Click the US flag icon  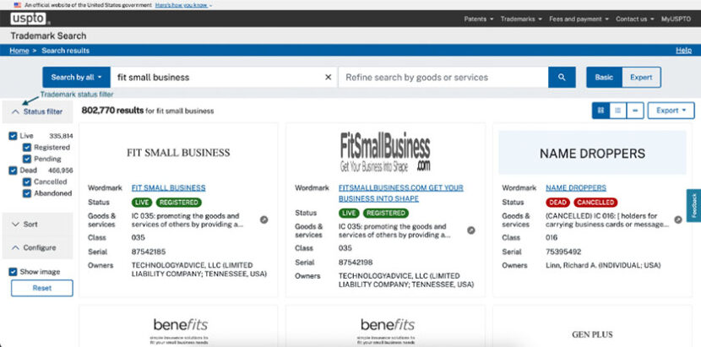pyautogui.click(x=18, y=5)
